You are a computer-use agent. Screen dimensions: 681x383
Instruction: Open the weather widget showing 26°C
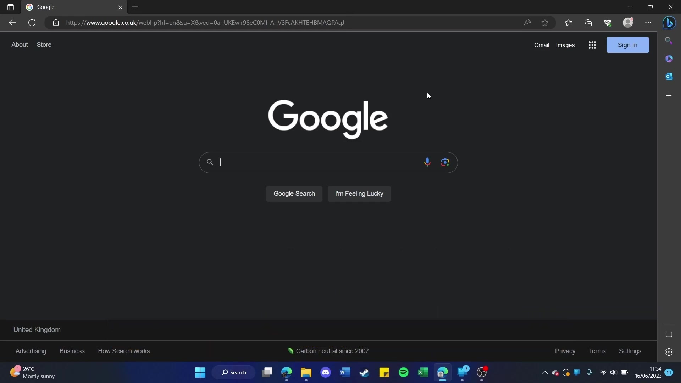click(33, 372)
